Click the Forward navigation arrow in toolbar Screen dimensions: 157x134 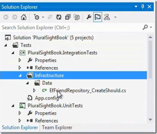point(15,17)
